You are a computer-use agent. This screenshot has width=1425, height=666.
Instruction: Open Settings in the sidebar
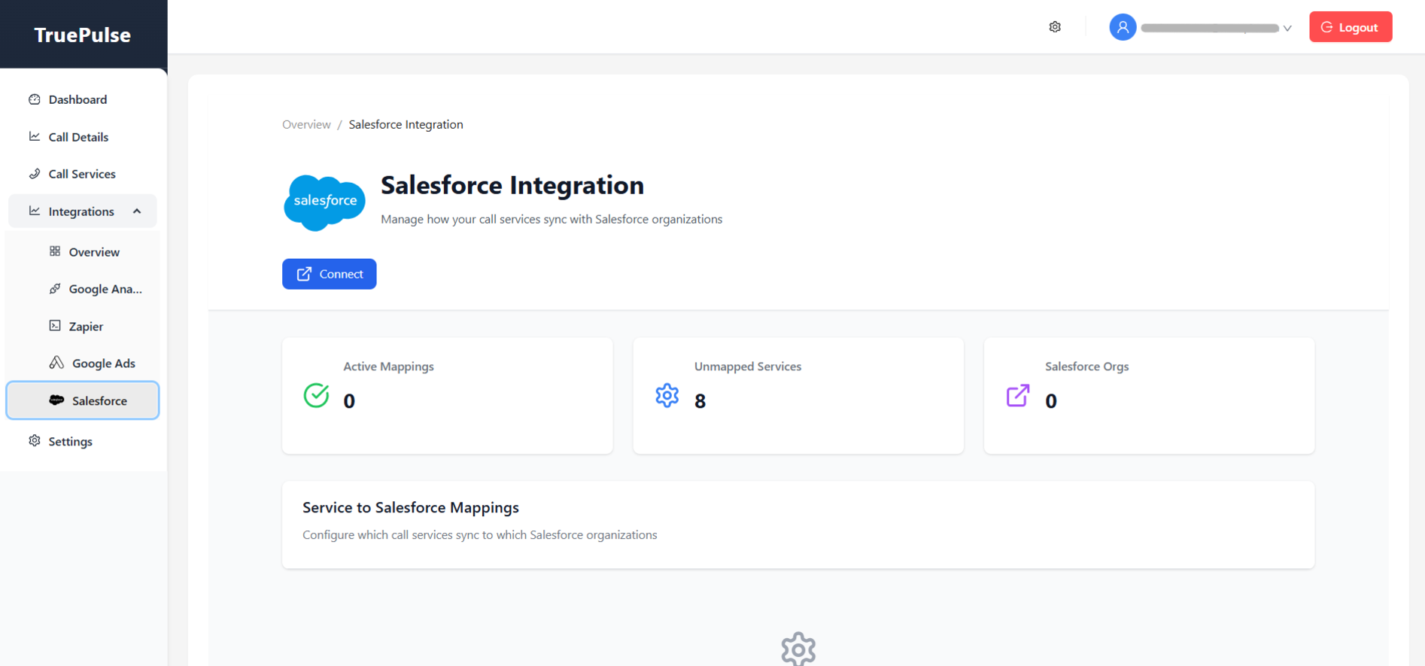tap(70, 442)
